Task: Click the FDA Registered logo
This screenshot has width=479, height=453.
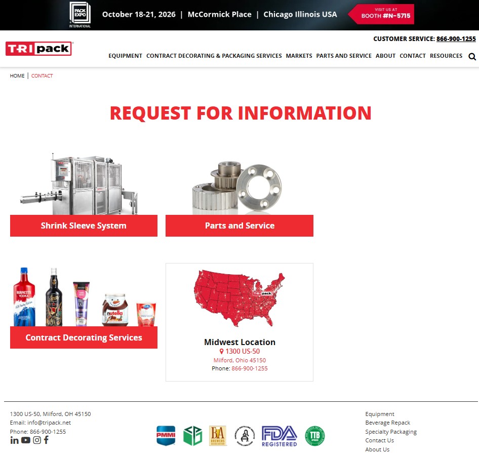Action: click(279, 436)
